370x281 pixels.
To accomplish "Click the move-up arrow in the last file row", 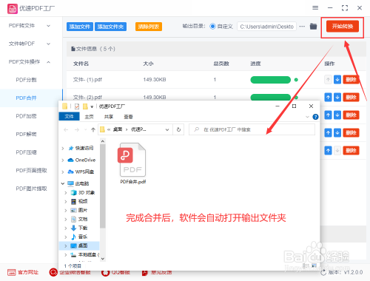I will (328, 151).
